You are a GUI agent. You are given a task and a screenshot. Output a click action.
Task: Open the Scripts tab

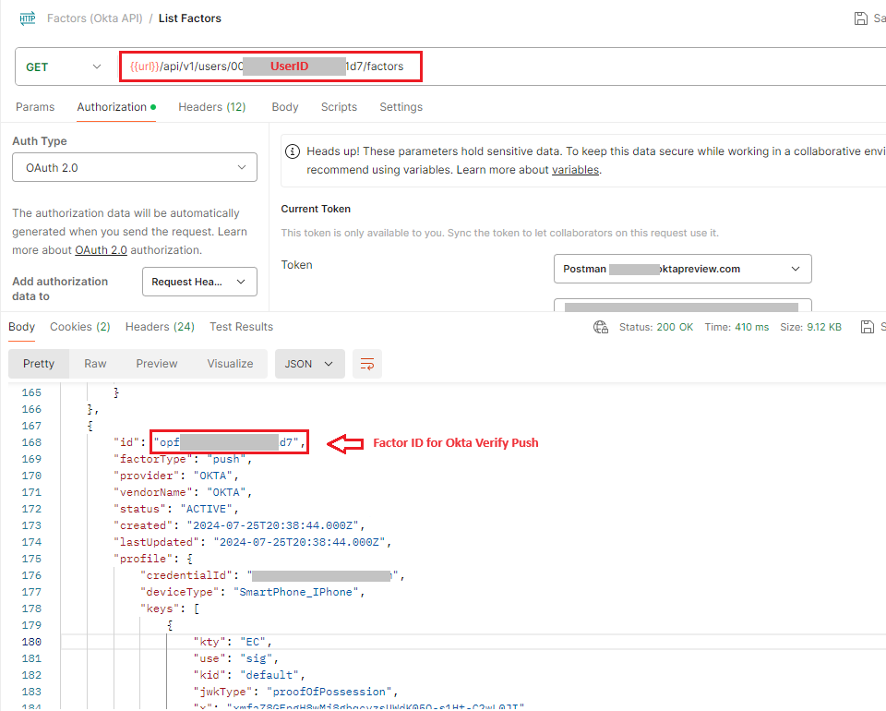point(339,107)
